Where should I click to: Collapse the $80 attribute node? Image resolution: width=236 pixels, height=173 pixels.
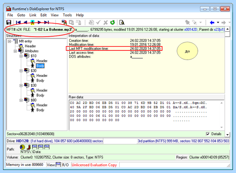[x=21, y=100]
